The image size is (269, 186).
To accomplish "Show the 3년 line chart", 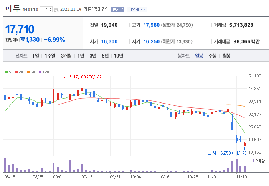I will (x=93, y=56).
